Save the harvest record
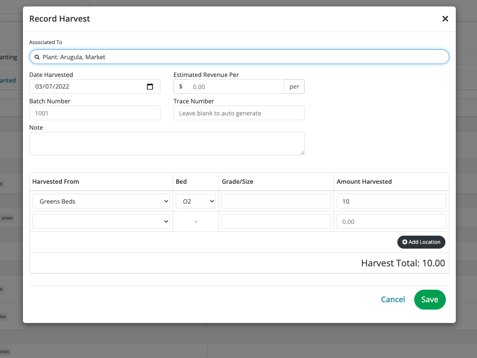Viewport: 477px width, 358px height. (429, 300)
